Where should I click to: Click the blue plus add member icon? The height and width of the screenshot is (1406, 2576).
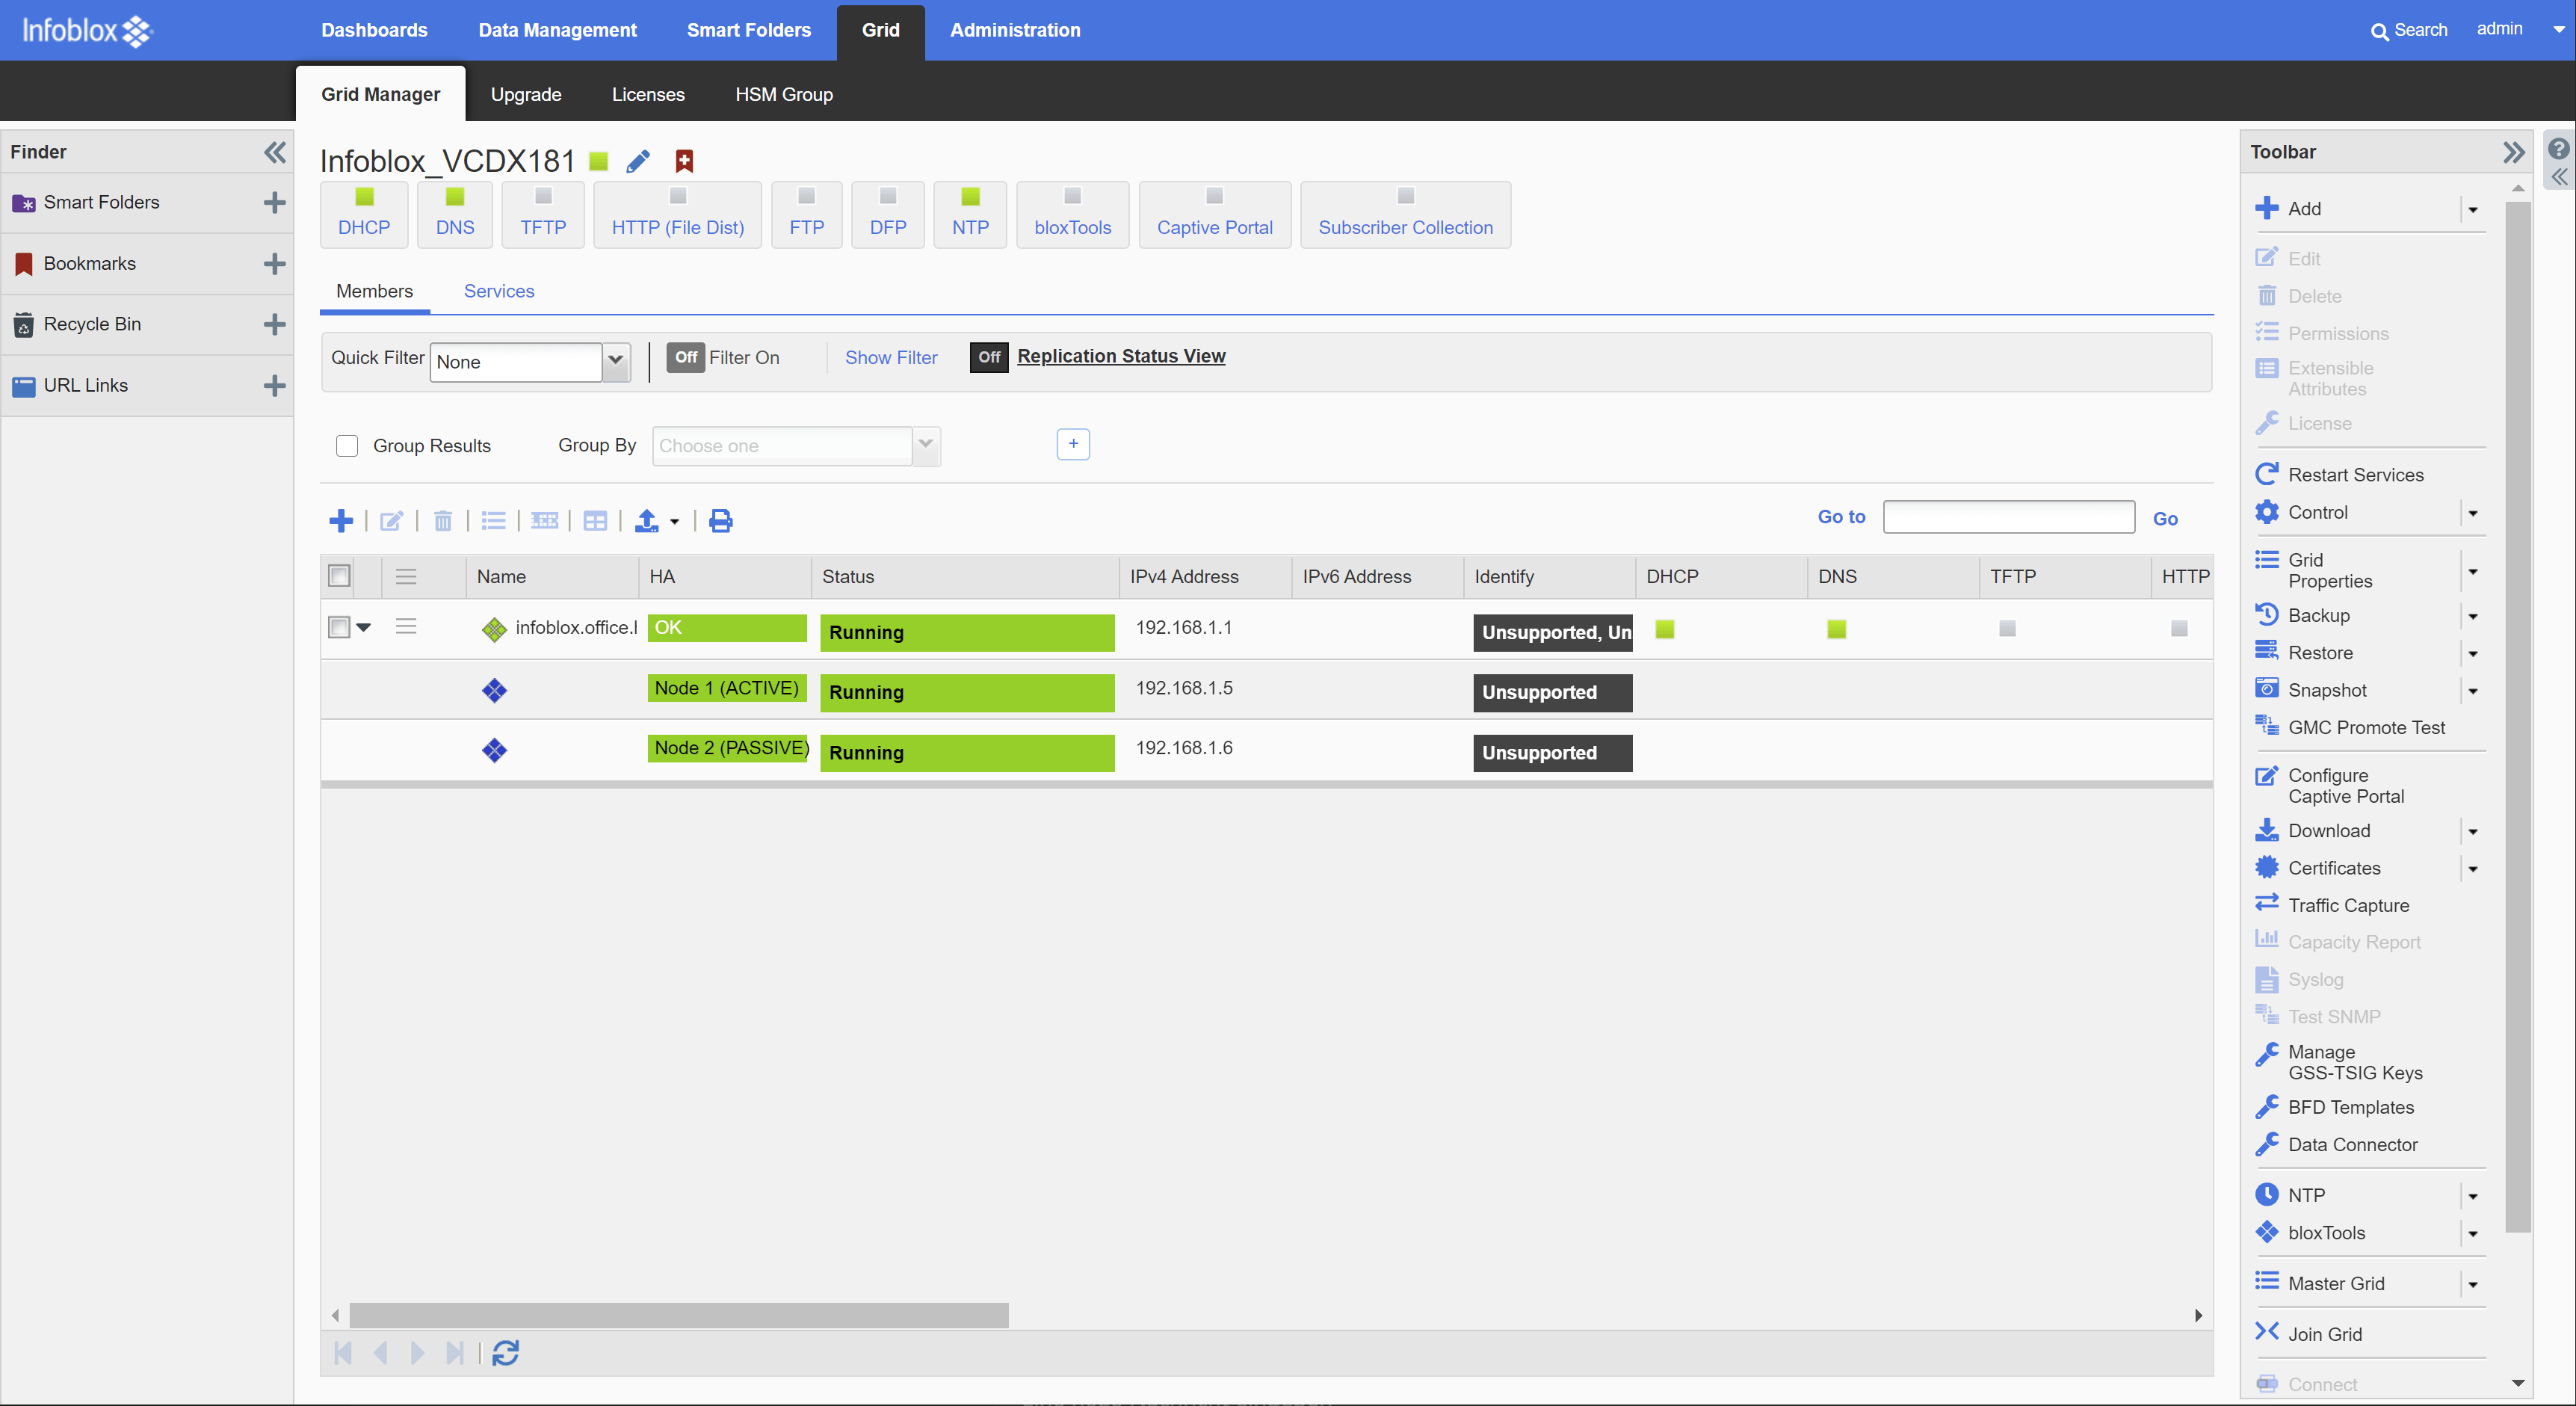[x=341, y=520]
